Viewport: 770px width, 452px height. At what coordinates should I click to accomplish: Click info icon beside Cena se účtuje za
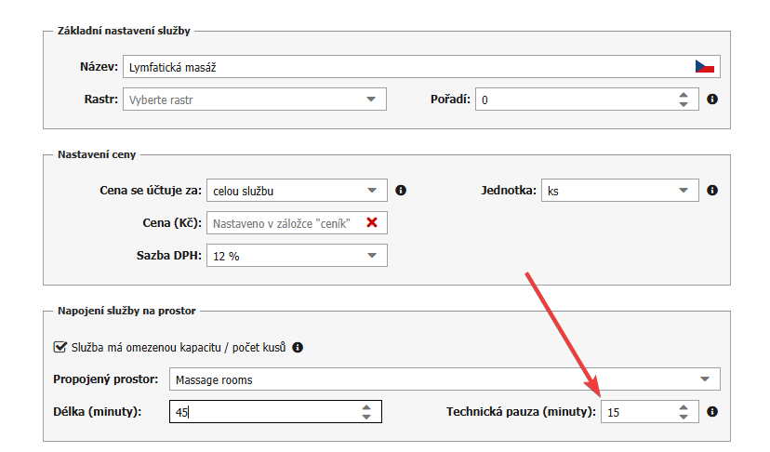(401, 191)
